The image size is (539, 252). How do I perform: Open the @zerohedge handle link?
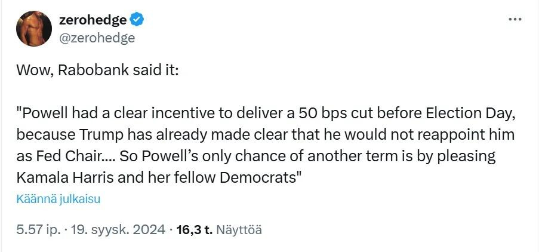tap(97, 38)
